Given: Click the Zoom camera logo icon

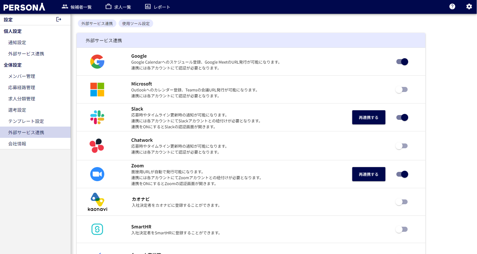Looking at the screenshot, I should pos(97,174).
